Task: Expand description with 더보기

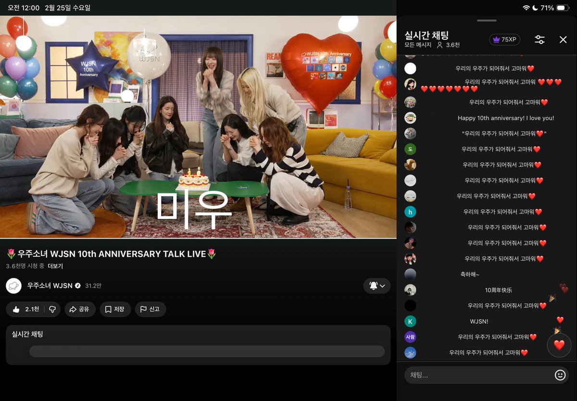Action: pos(55,266)
